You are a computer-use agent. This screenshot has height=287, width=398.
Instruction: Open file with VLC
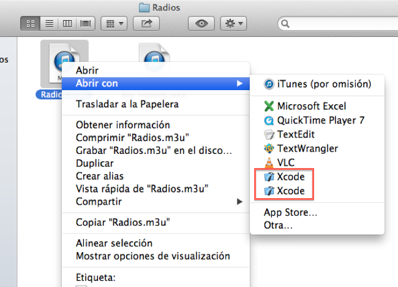point(317,163)
